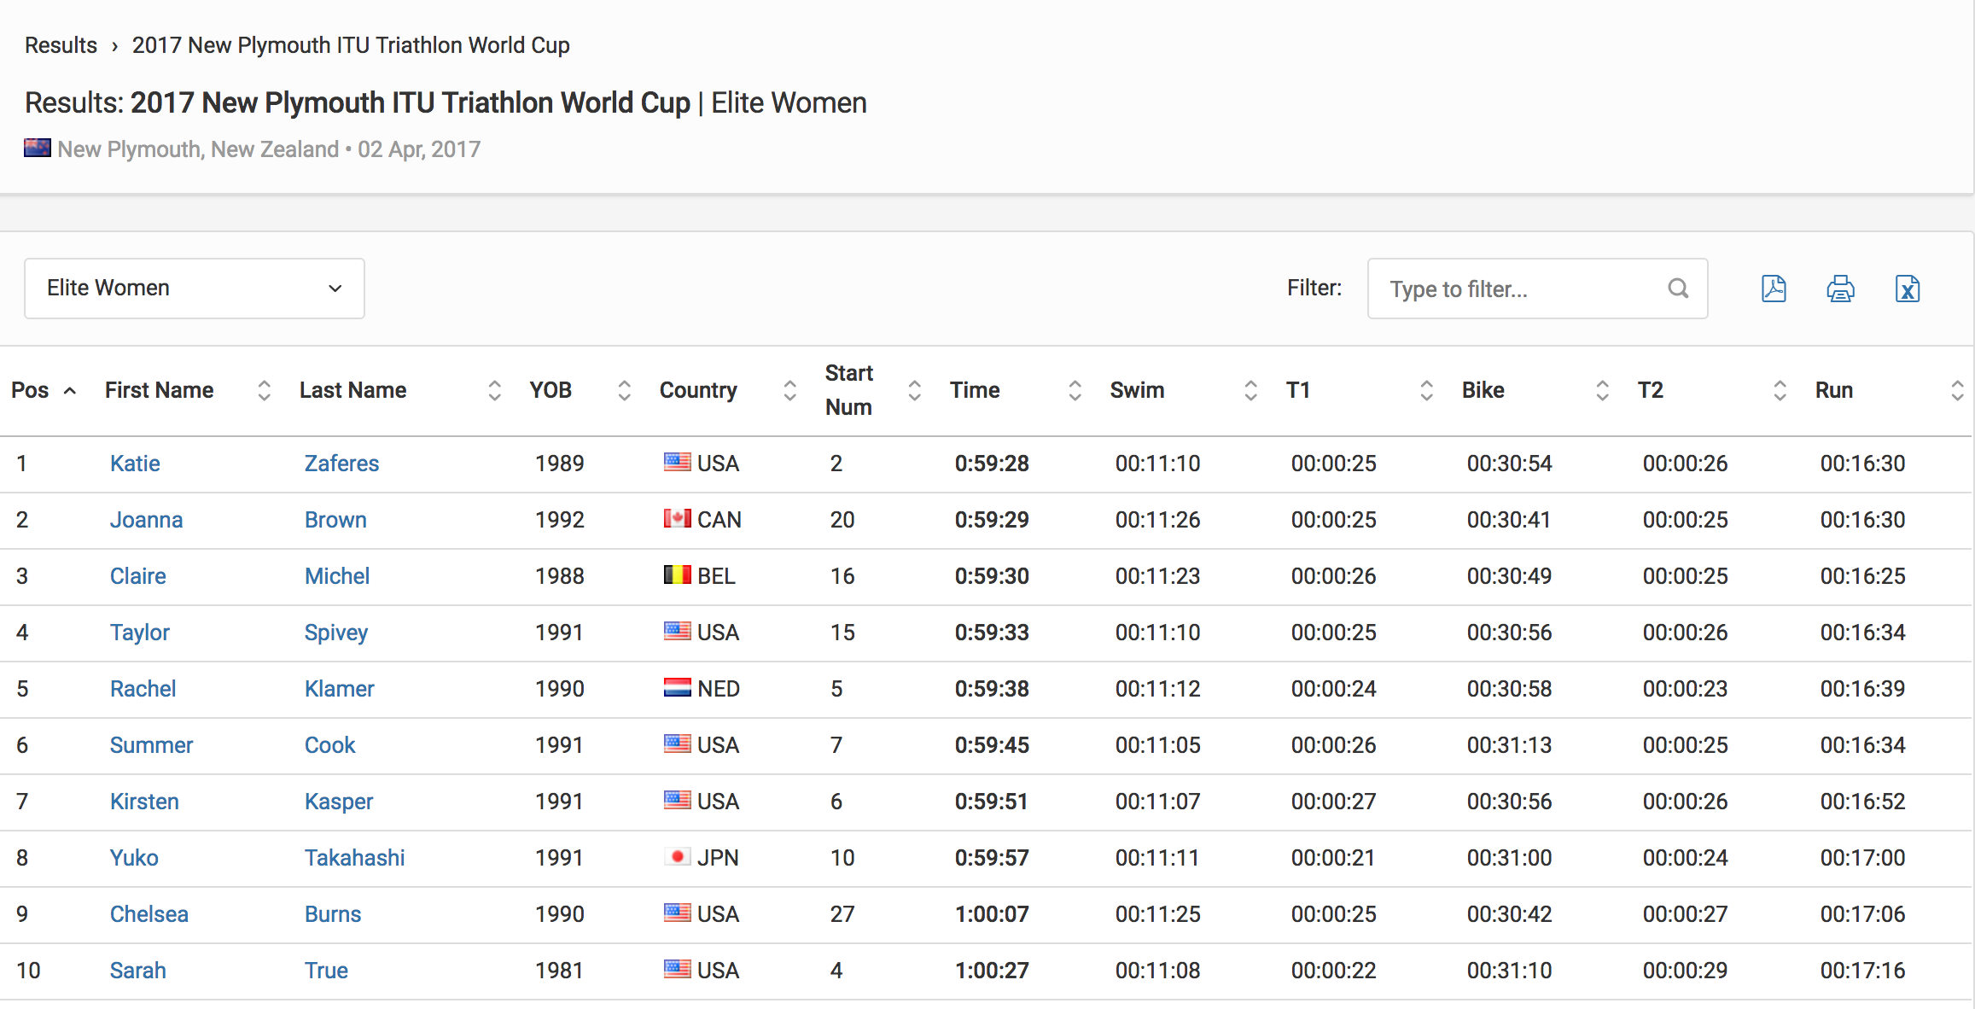Image resolution: width=1975 pixels, height=1009 pixels.
Task: Sort table by Country column
Action: (x=727, y=390)
